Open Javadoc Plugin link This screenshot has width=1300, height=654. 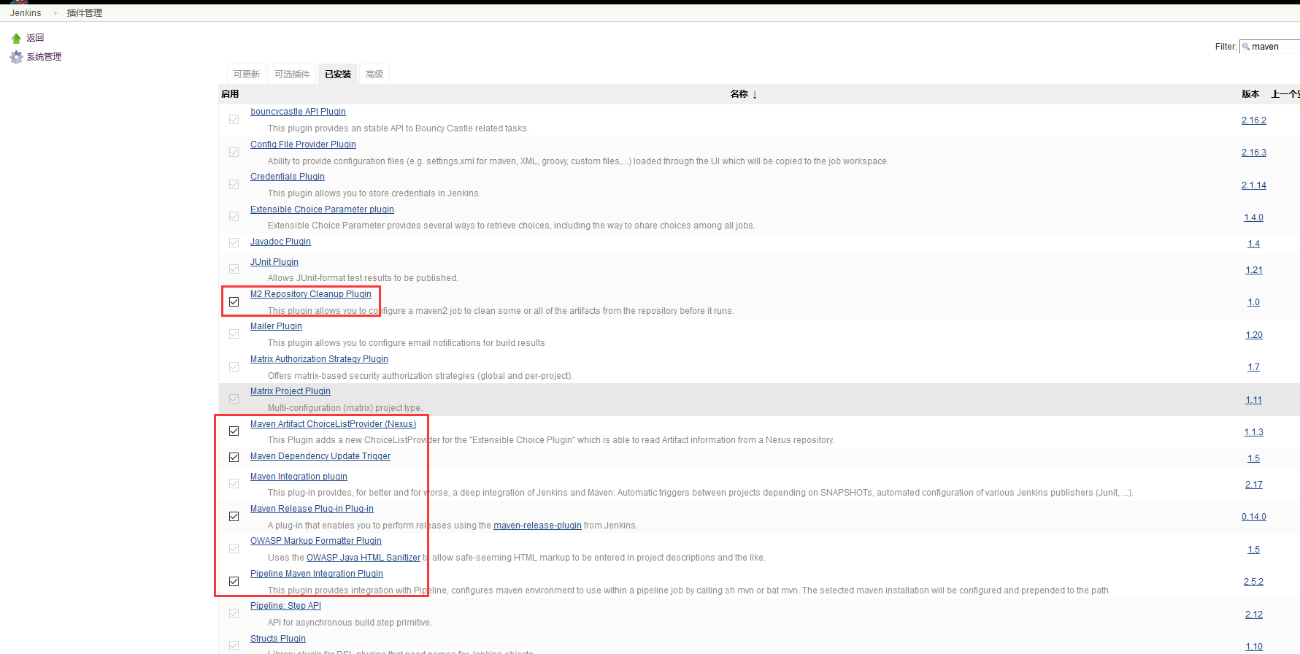click(x=280, y=242)
